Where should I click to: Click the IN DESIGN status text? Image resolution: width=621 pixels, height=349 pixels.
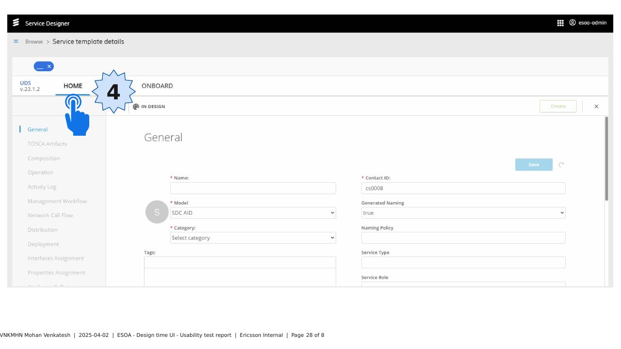point(153,107)
